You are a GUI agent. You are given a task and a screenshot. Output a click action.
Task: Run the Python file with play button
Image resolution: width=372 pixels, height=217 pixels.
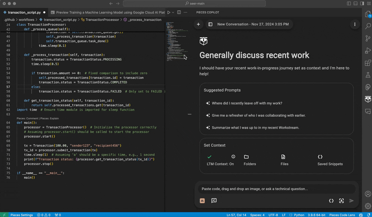click(169, 12)
